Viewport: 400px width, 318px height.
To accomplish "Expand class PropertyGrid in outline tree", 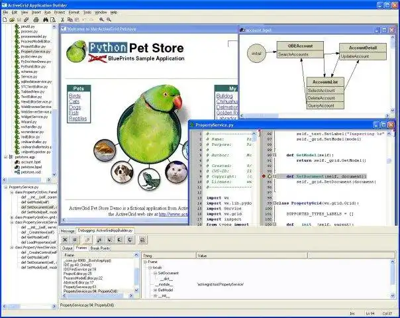I will click(x=12, y=217).
